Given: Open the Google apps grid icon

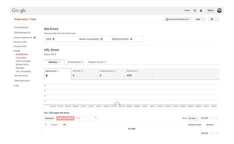Looking at the screenshot, I should pos(195,11).
